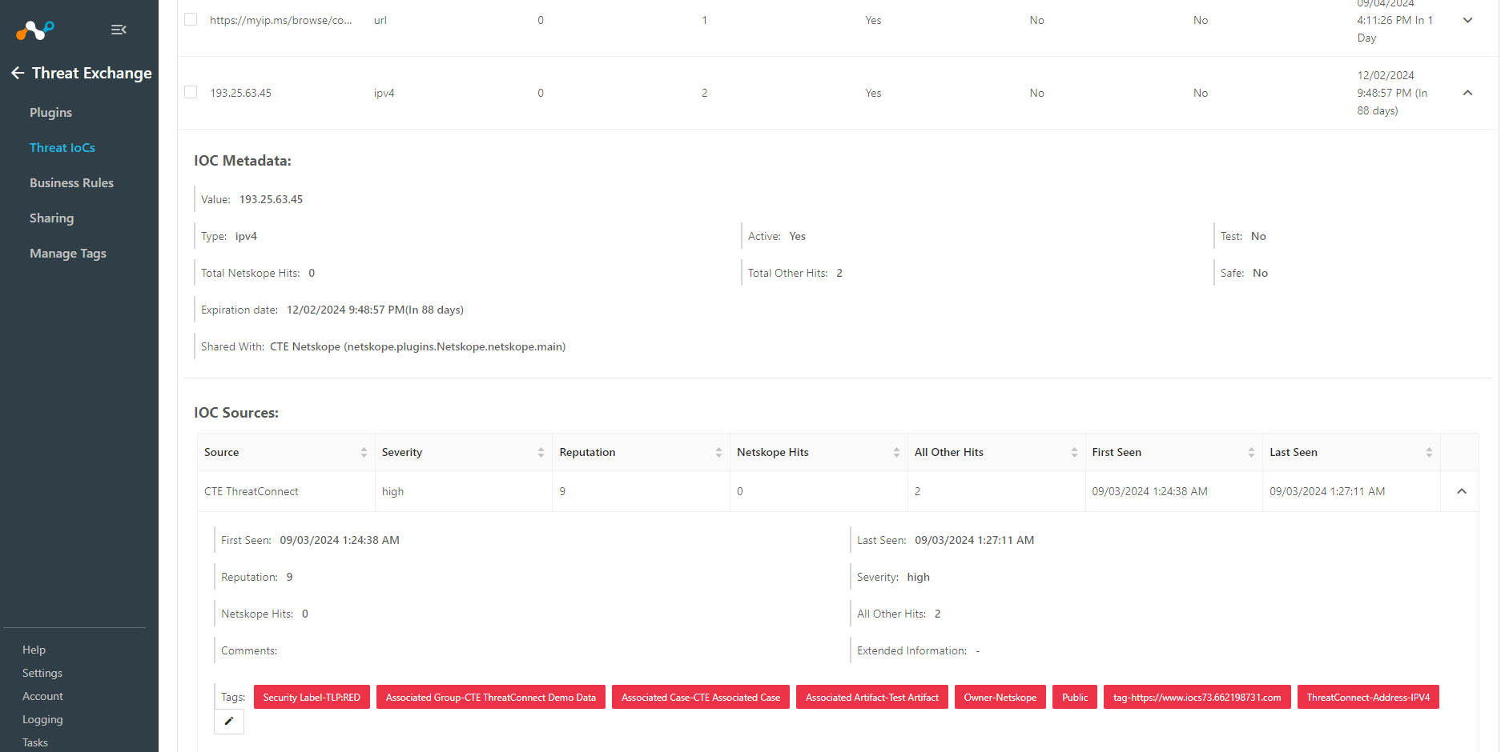This screenshot has height=752, width=1505.
Task: Click the Security Label-TLP:RED tag
Action: [312, 697]
